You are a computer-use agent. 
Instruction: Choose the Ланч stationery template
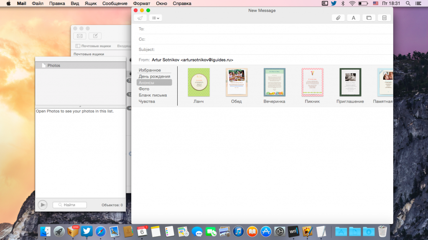click(199, 83)
